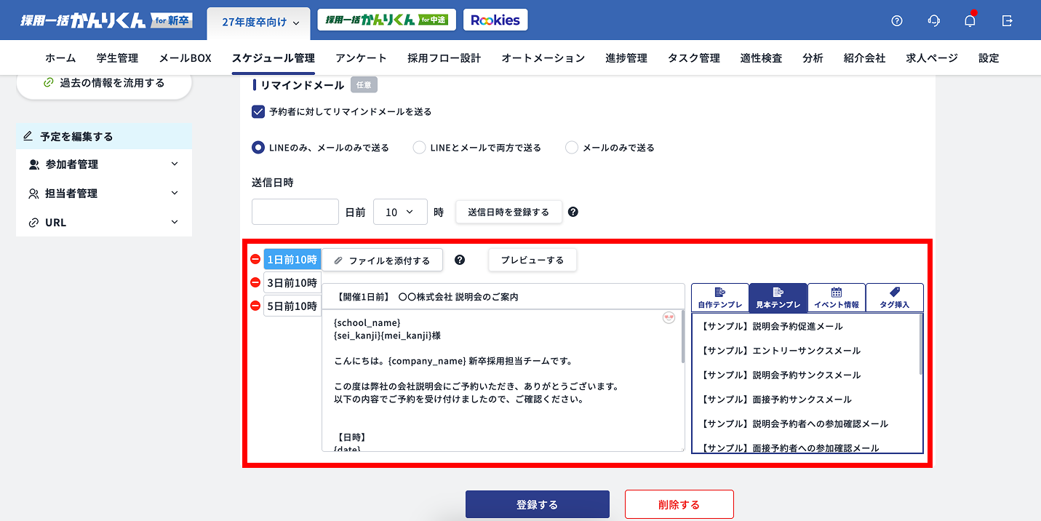This screenshot has height=521, width=1041.
Task: Expand the 参加者管理 section
Action: coord(103,164)
